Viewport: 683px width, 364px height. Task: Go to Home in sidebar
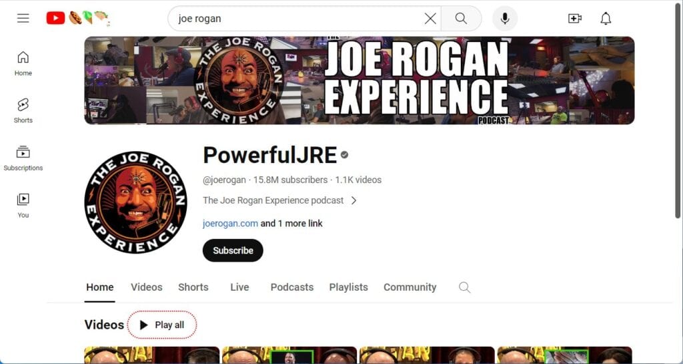point(23,63)
